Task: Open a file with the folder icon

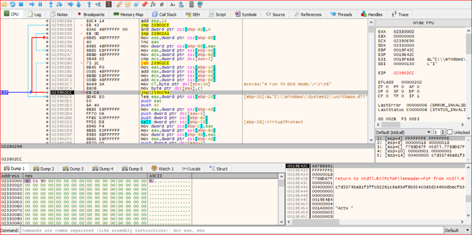Action: (x=5, y=4)
